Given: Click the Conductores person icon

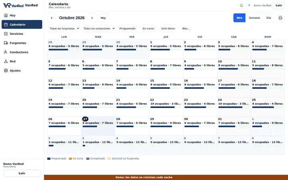Looking at the screenshot, I should (x=6, y=52).
